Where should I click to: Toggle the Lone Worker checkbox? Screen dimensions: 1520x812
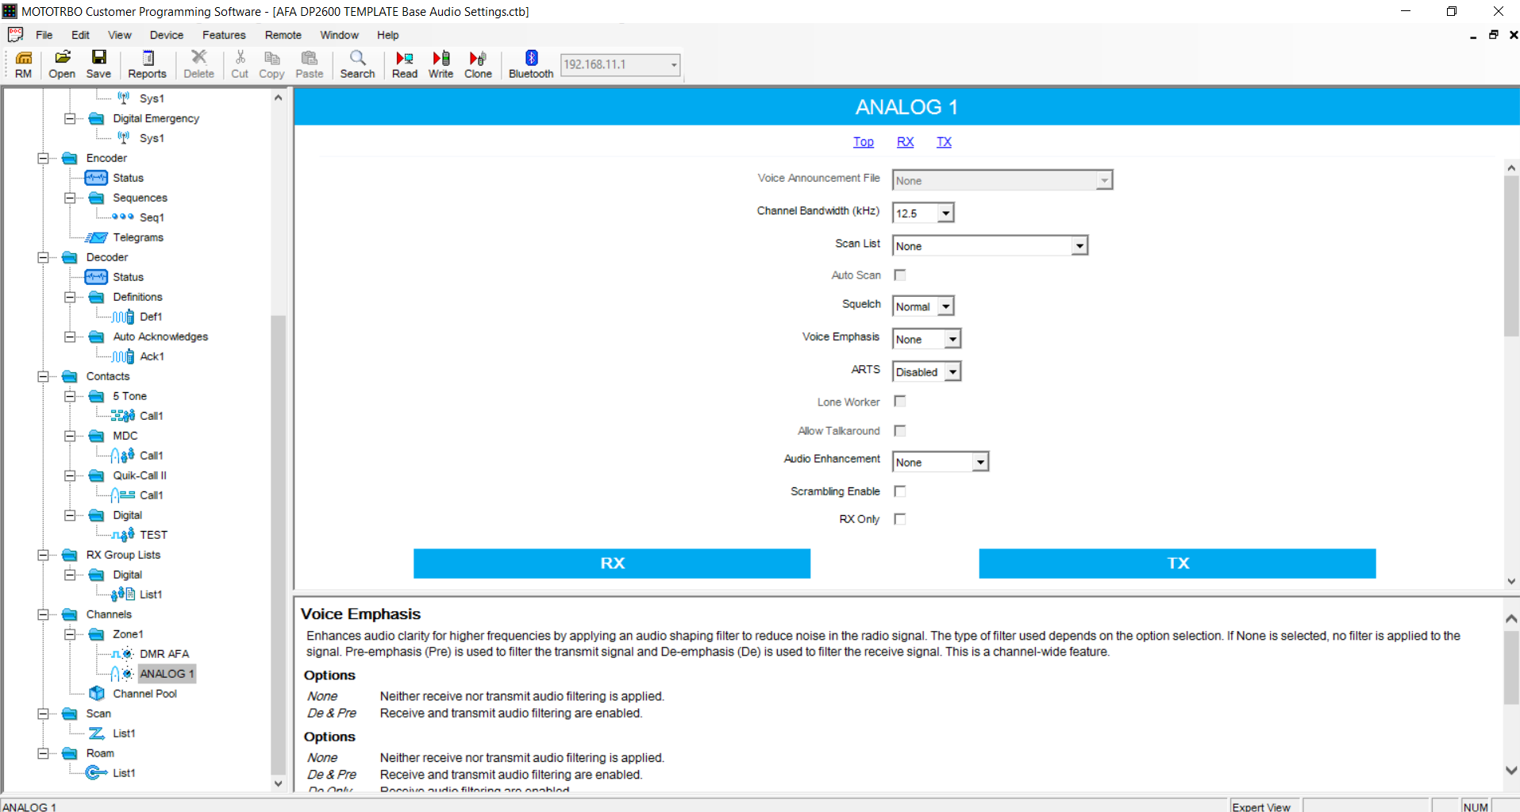click(x=900, y=402)
